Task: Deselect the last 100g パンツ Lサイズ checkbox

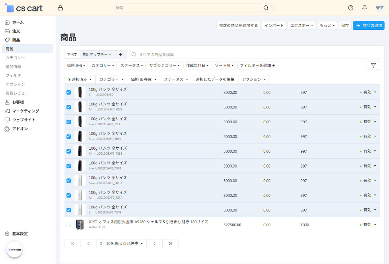Action: click(x=68, y=210)
